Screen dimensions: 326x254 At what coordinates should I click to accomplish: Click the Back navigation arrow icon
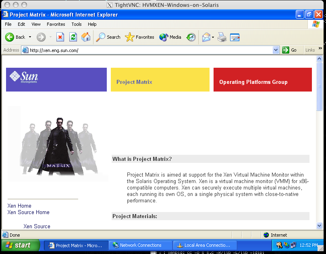point(10,37)
